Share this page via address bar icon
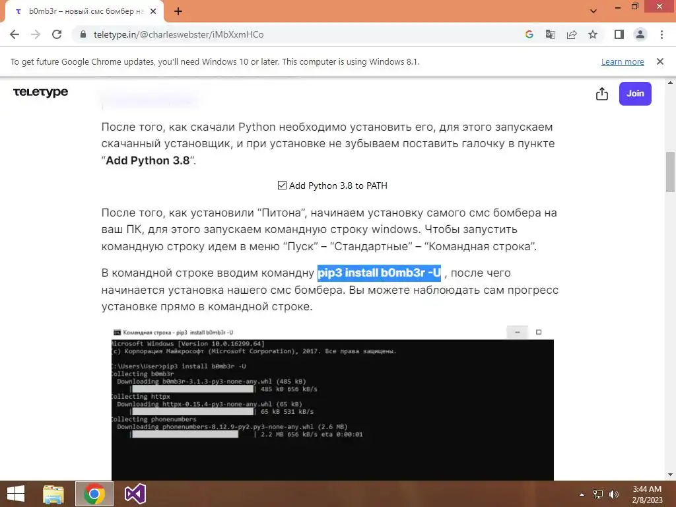Image resolution: width=676 pixels, height=507 pixels. pos(572,34)
